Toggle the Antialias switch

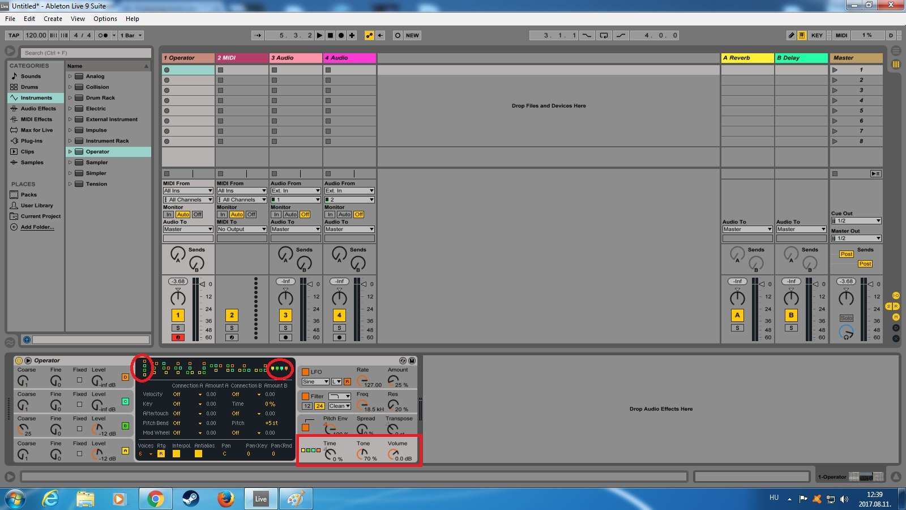point(198,454)
